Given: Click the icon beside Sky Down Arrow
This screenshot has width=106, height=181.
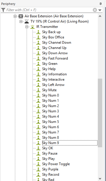Looking at the screenshot, I should pyautogui.click(x=38, y=53).
